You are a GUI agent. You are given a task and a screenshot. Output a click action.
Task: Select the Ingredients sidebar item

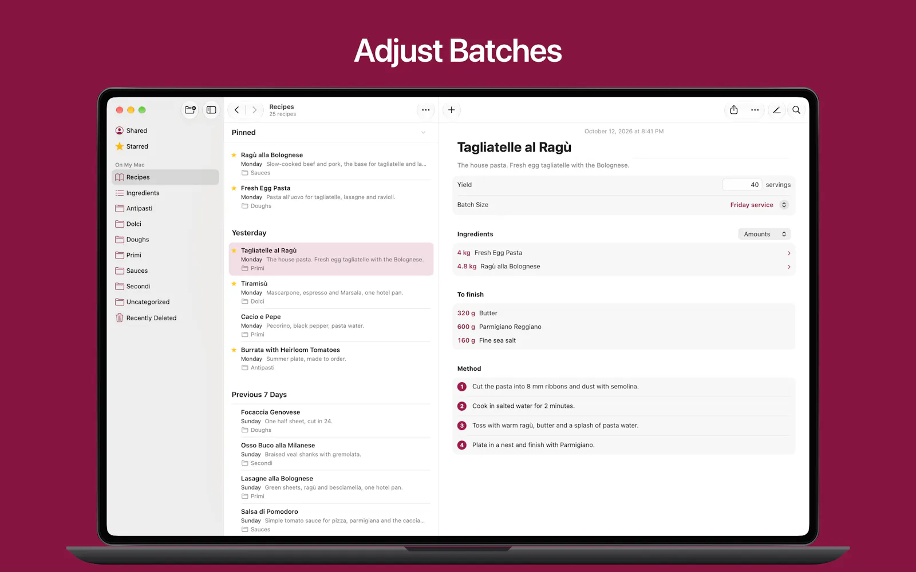165,193
